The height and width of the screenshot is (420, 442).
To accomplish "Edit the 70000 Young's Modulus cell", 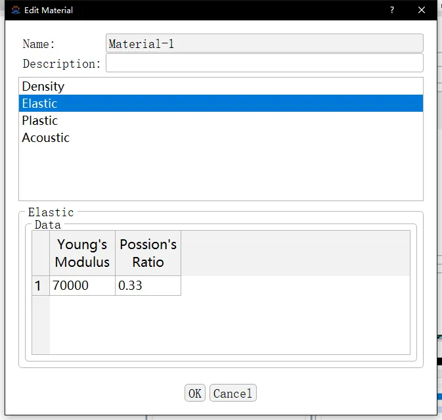I will pyautogui.click(x=82, y=285).
